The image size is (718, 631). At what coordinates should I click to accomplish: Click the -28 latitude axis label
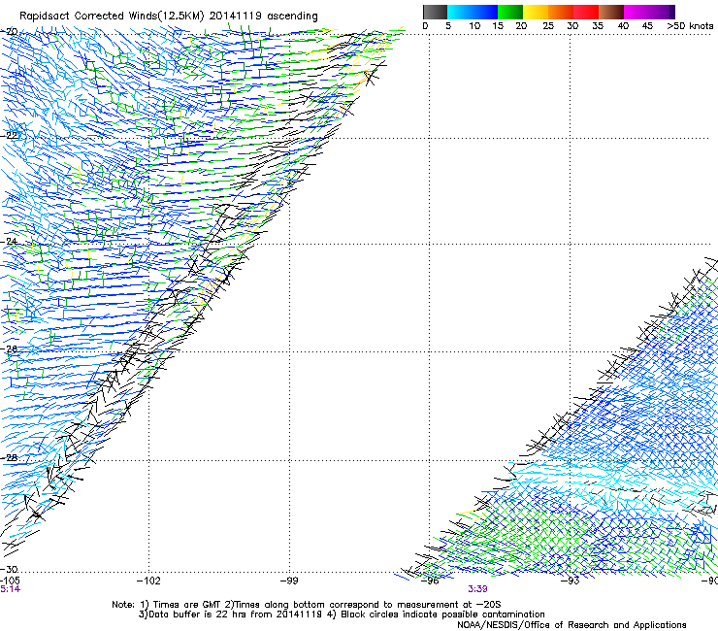point(10,457)
